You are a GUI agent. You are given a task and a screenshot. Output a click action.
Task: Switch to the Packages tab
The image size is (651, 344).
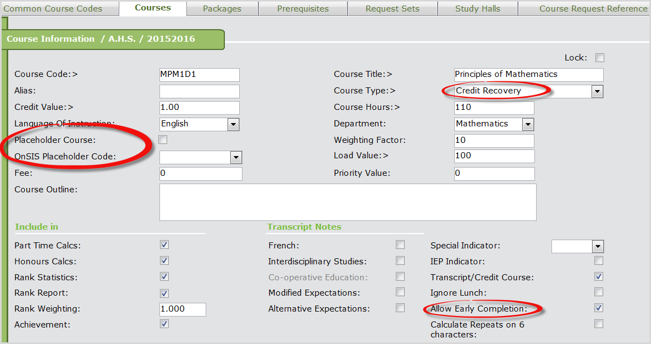pos(222,9)
